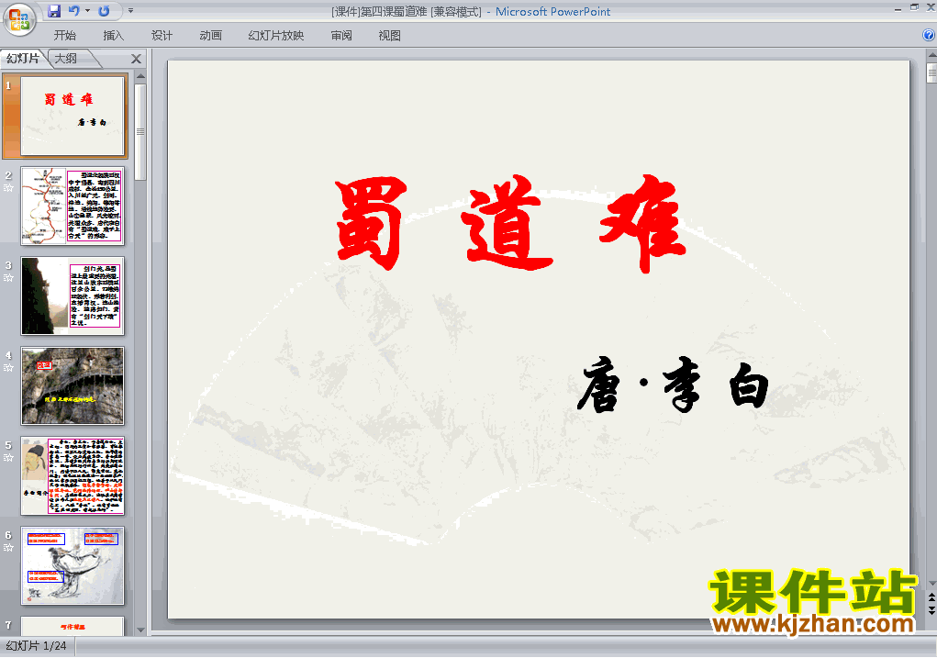Switch to the 幻灯片 pane tab
This screenshot has height=658, width=937.
(23, 59)
